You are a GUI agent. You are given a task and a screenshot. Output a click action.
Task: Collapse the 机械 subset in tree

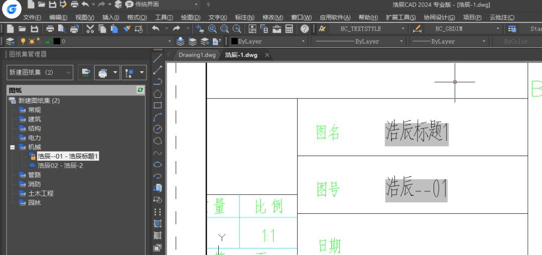click(x=13, y=147)
